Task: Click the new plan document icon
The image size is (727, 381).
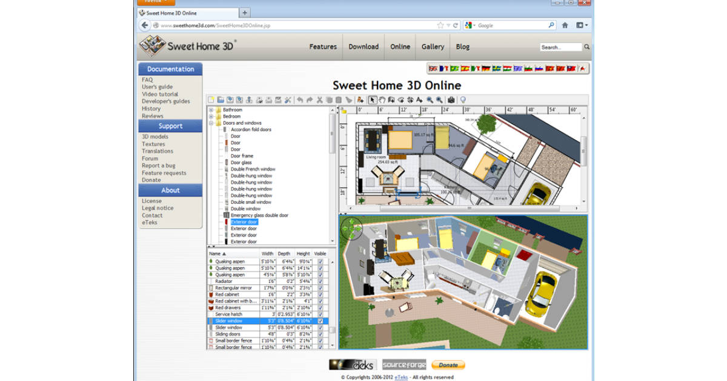Action: (210, 100)
